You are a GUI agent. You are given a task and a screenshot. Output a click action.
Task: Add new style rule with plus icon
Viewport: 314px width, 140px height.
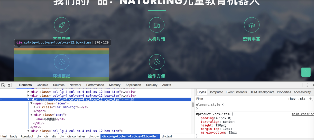click(x=310, y=99)
